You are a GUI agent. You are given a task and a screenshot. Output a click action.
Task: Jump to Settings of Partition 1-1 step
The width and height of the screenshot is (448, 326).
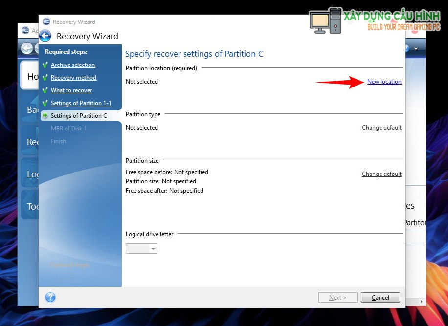pyautogui.click(x=81, y=103)
